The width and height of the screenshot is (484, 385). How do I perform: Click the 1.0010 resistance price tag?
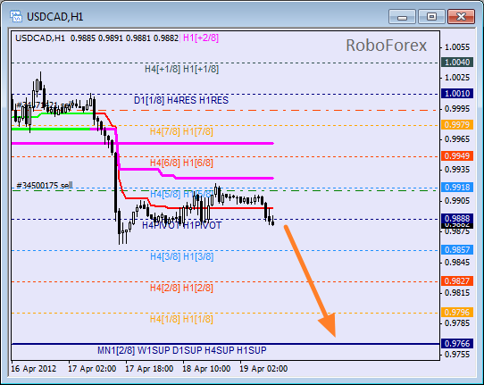pos(457,93)
